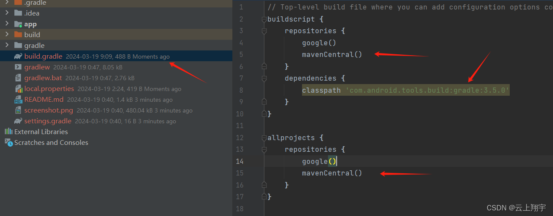
Task: Fold the allprojects block on line 12
Action: [x=264, y=138]
